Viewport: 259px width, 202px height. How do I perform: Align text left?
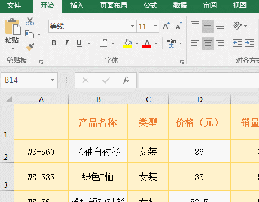[x=195, y=43]
